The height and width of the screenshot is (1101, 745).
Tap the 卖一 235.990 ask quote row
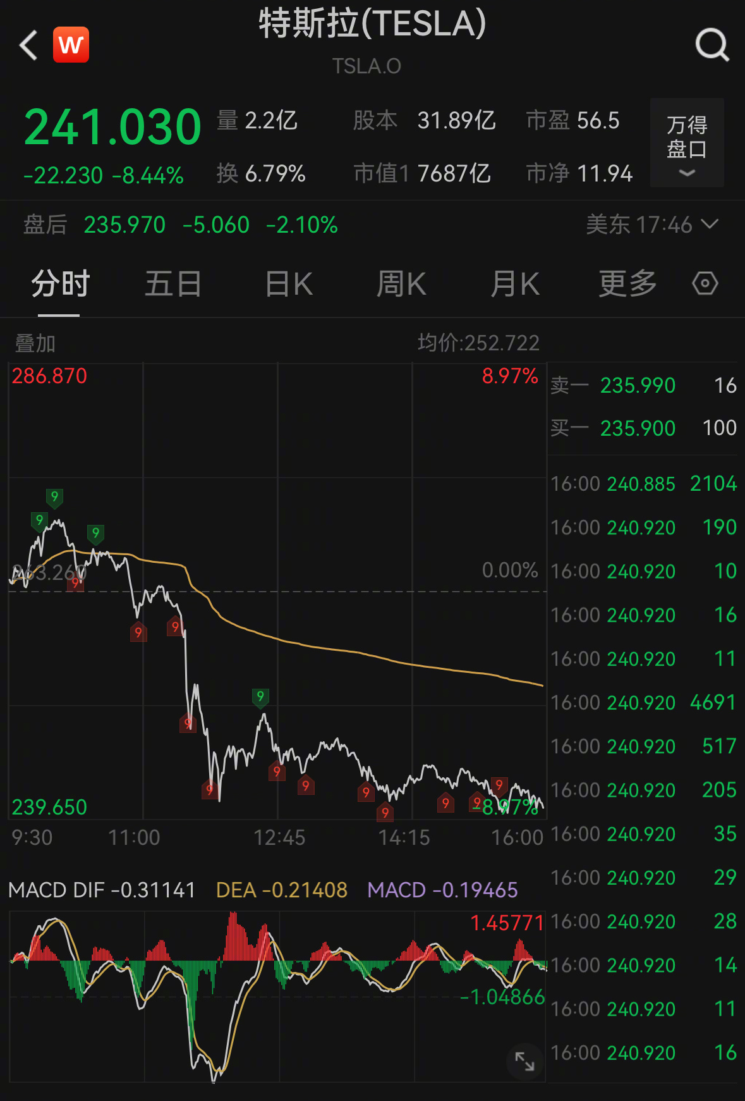click(x=643, y=385)
